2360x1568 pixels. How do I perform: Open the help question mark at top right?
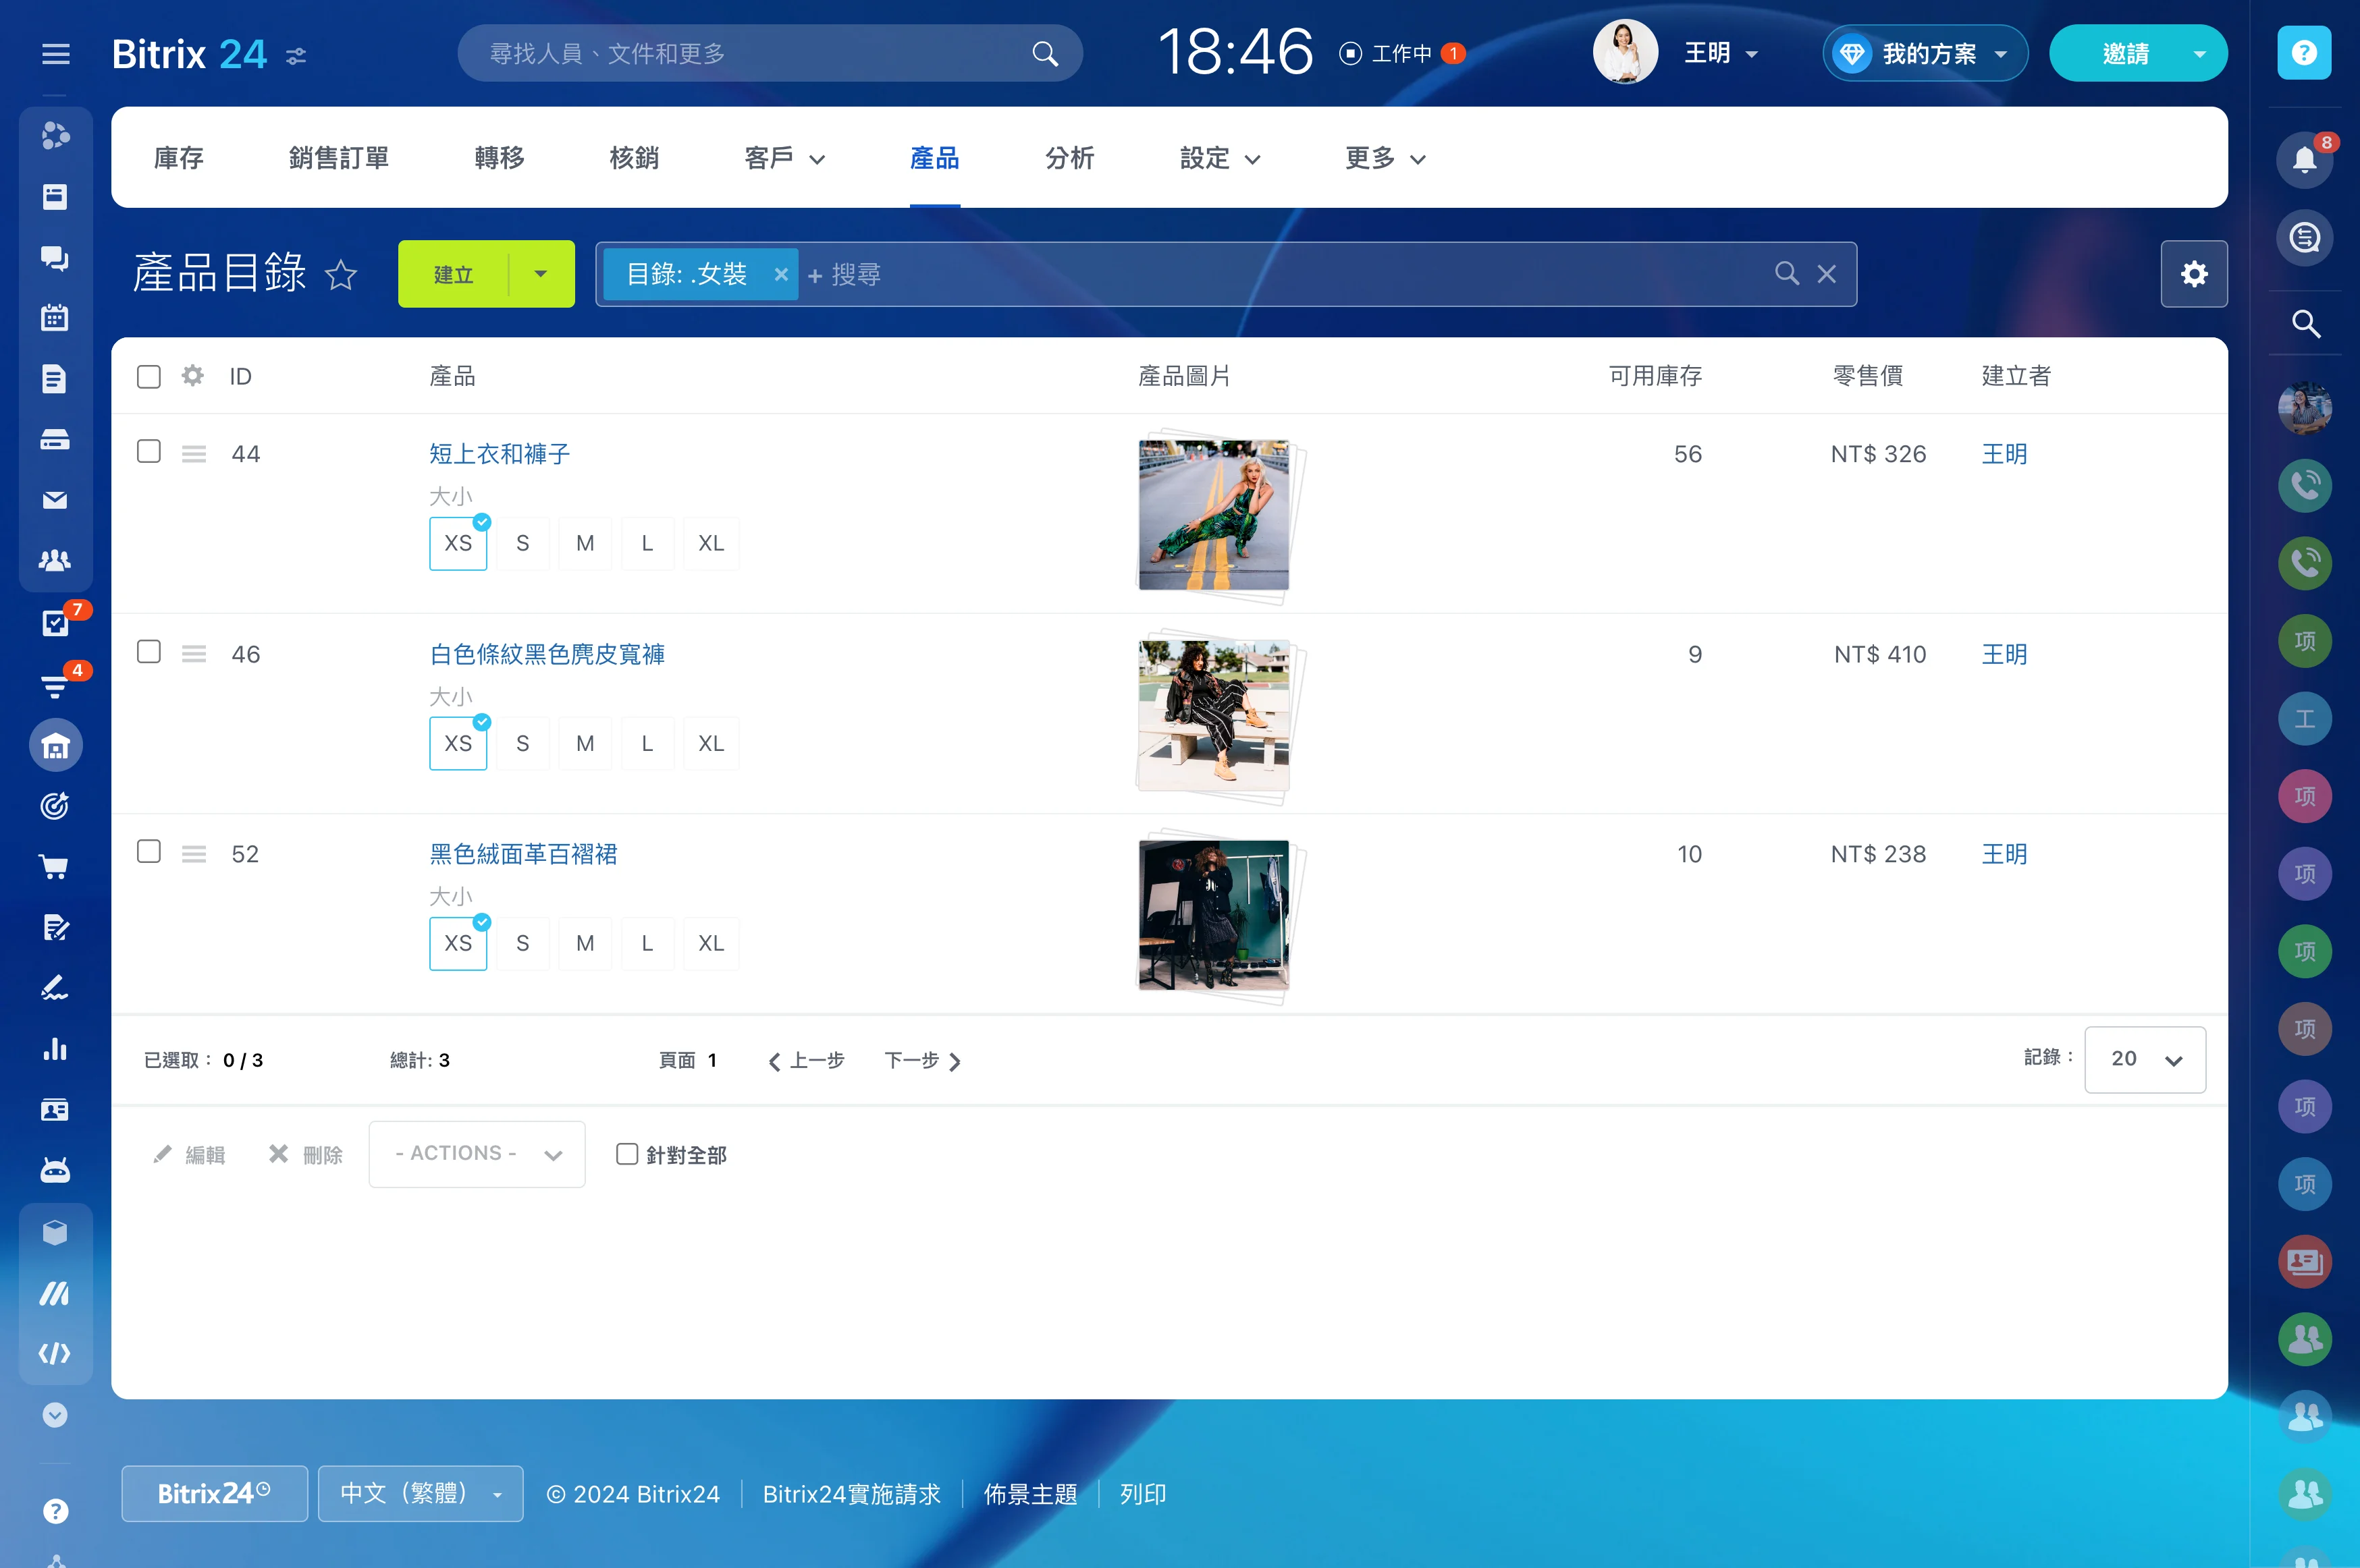pyautogui.click(x=2305, y=53)
